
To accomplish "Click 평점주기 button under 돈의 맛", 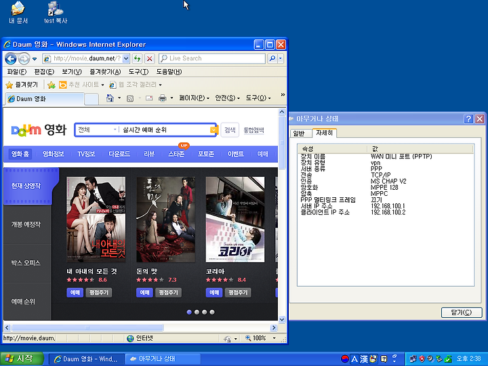I will [168, 293].
